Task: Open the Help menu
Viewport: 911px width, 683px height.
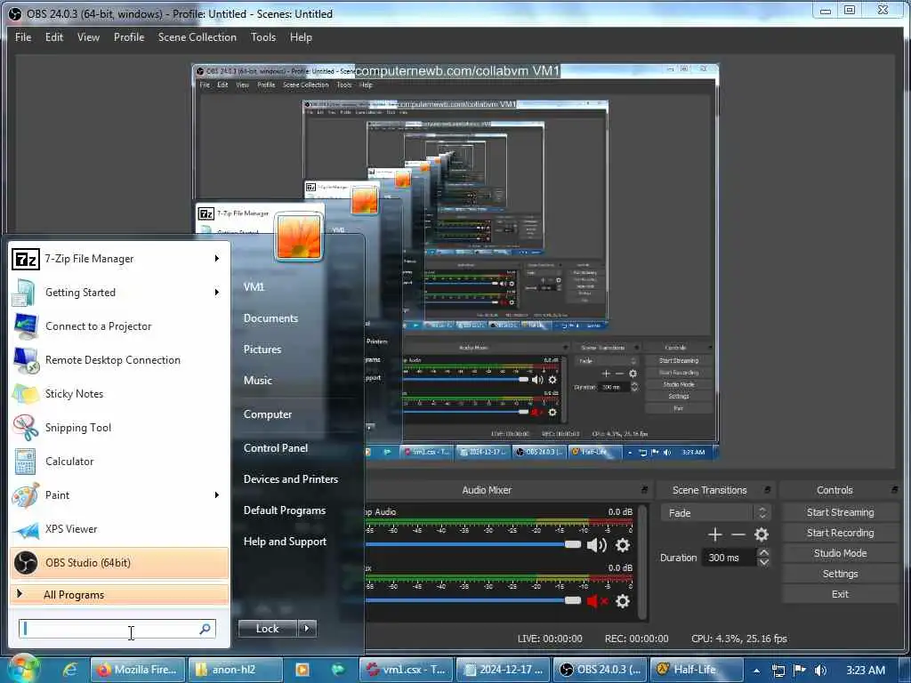Action: pyautogui.click(x=301, y=37)
